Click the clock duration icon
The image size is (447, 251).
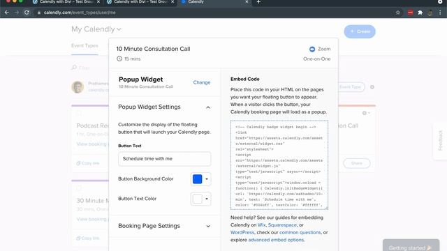(x=119, y=59)
